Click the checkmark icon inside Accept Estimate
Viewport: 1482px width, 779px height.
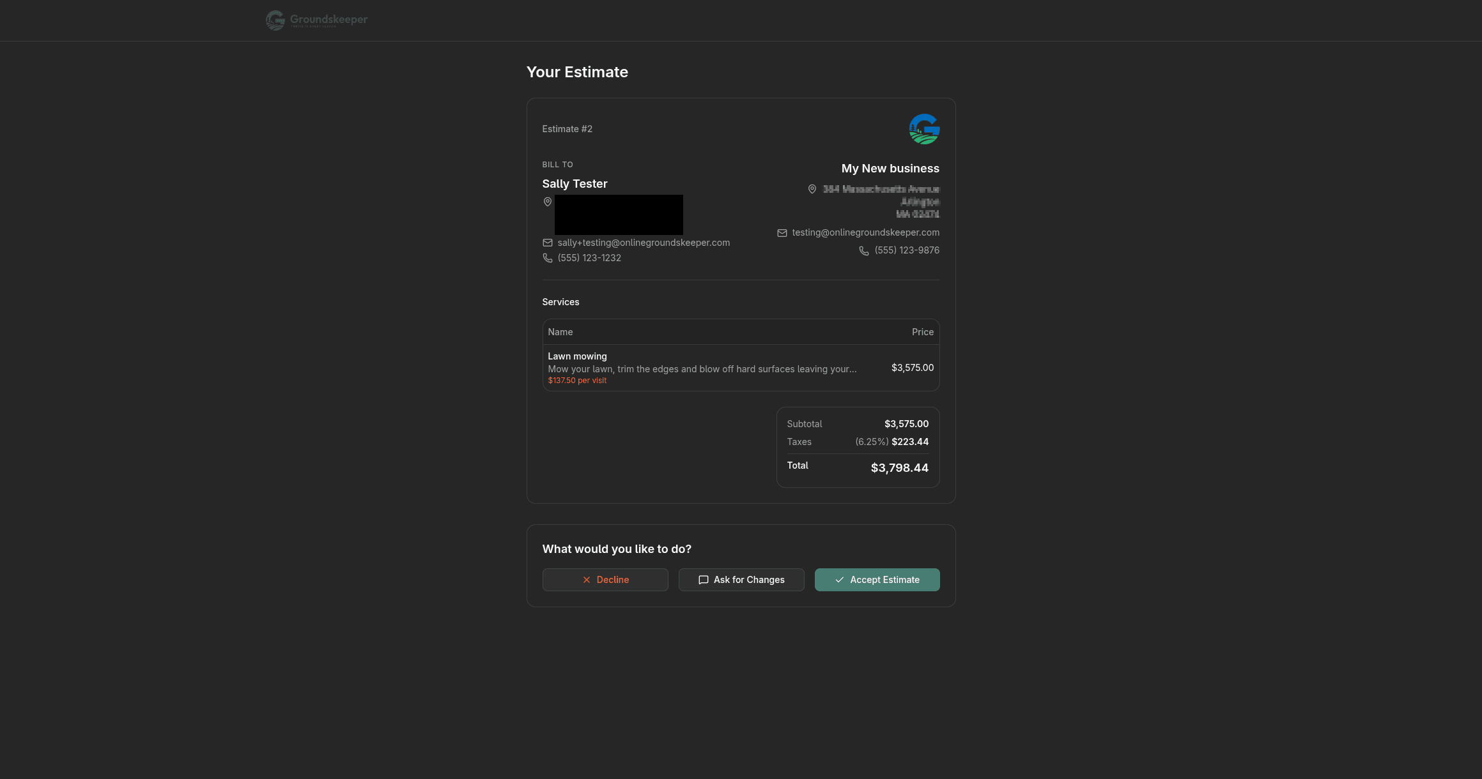tap(839, 580)
